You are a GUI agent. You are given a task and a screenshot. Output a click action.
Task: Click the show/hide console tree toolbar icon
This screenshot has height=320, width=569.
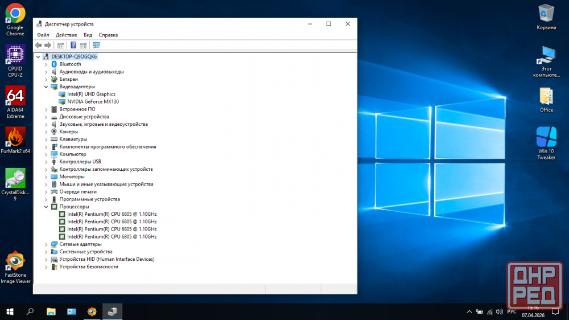pos(61,45)
